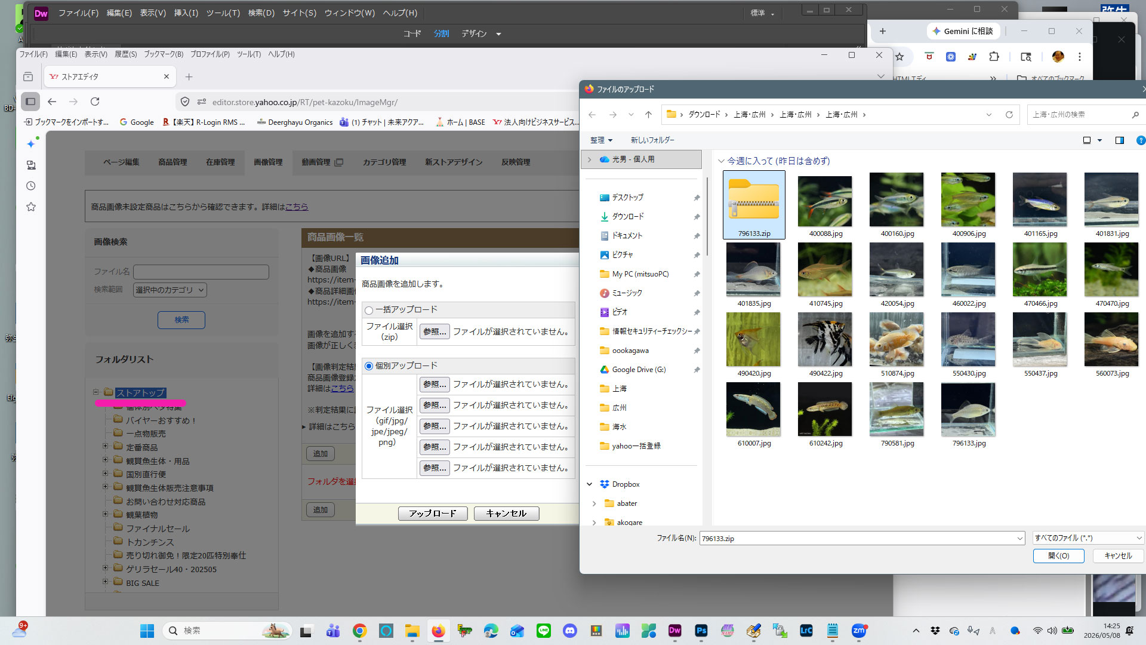Click 検索 button under 画像検索
The width and height of the screenshot is (1146, 645).
pyautogui.click(x=181, y=320)
